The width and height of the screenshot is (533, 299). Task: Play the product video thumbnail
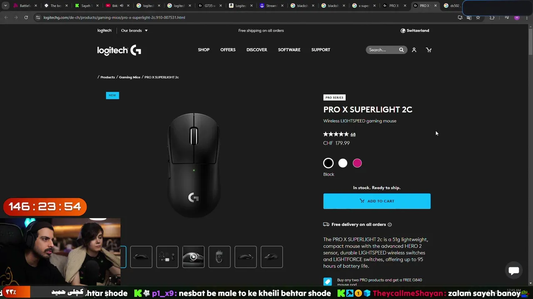point(193,257)
